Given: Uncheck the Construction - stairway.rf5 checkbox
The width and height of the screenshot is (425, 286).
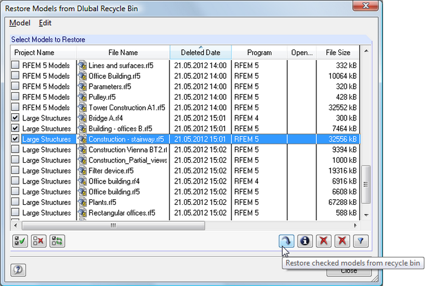Looking at the screenshot, I should coord(15,138).
